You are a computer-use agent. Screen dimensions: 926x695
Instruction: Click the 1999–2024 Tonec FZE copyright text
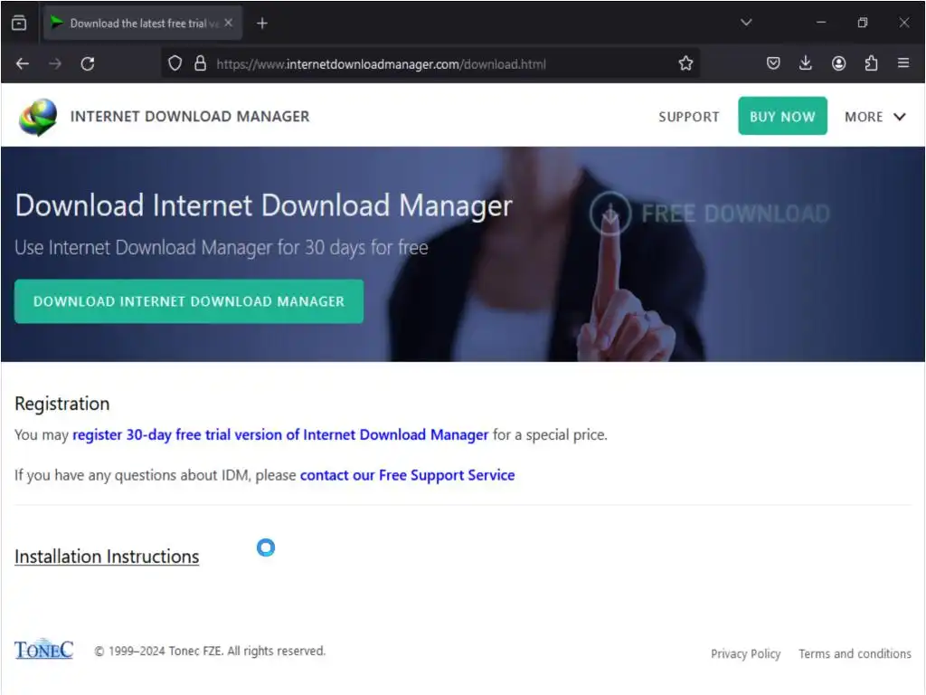click(210, 651)
